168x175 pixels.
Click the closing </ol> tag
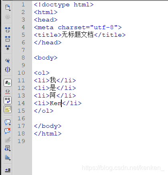click(44, 111)
